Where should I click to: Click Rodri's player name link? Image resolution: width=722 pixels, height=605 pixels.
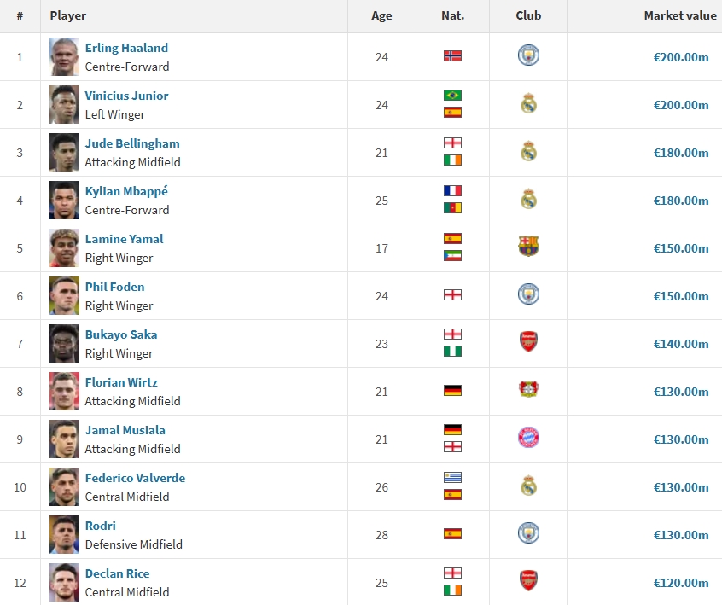point(100,526)
